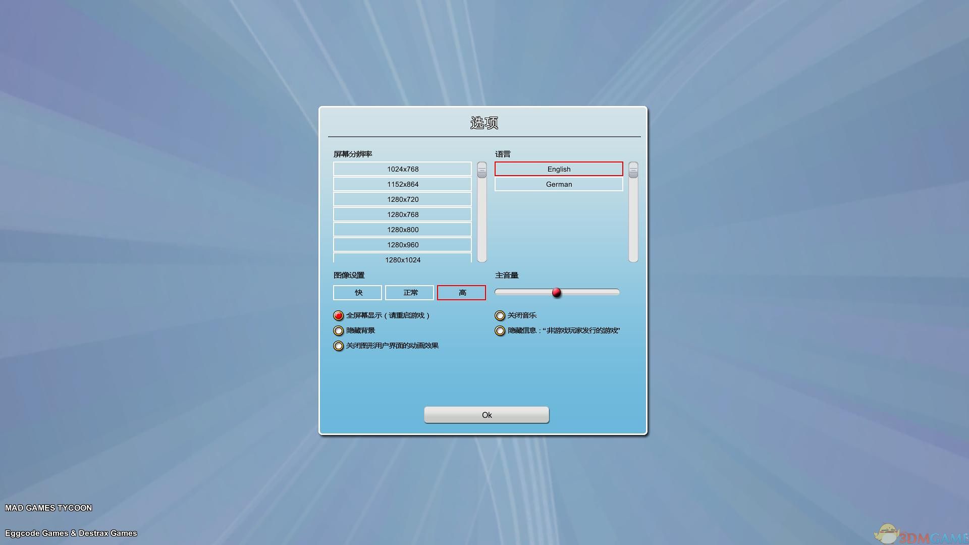The image size is (969, 545).
Task: Set graphics quality to 正常 (normal)
Action: 409,293
